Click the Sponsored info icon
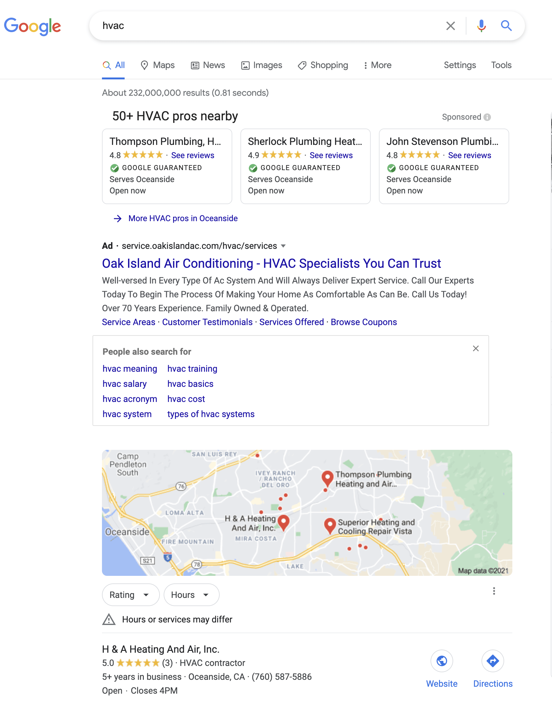The height and width of the screenshot is (705, 552). pyautogui.click(x=487, y=117)
